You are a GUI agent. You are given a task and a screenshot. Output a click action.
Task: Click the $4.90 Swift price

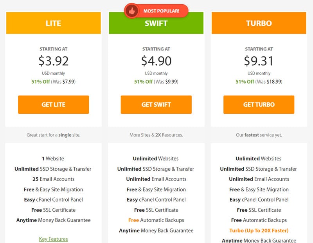coord(156,61)
